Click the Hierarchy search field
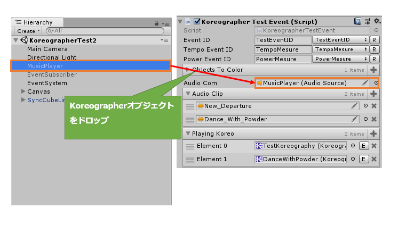 coord(105,31)
